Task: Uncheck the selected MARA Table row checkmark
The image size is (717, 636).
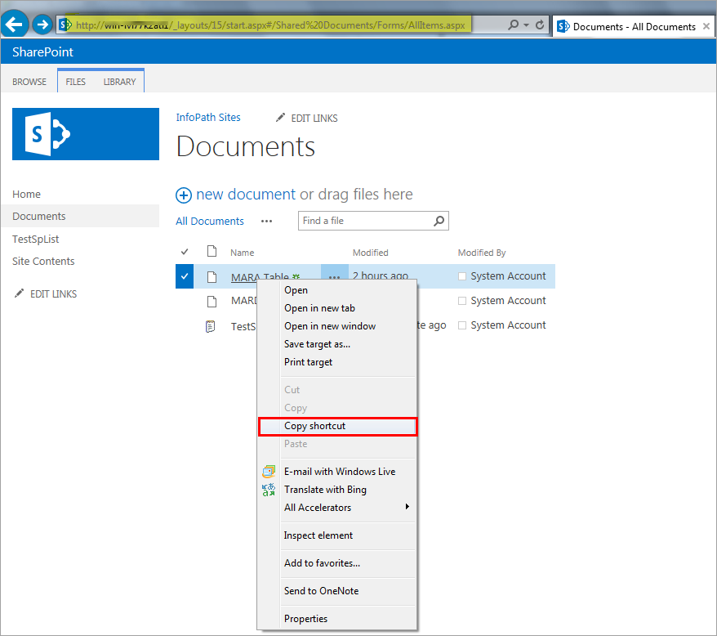Action: [x=185, y=276]
